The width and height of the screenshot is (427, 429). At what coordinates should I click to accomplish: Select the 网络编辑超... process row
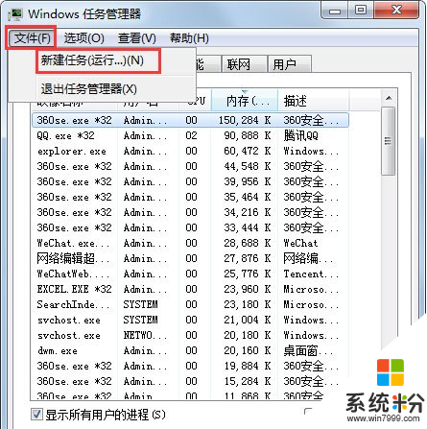pyautogui.click(x=190, y=258)
